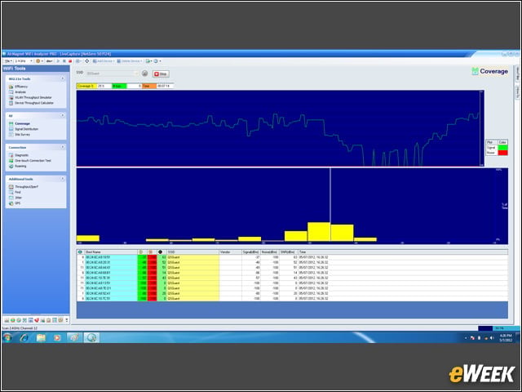Click the crosshair locate icon in the toolbar
Viewport: 522px width, 392px height.
pos(87,61)
